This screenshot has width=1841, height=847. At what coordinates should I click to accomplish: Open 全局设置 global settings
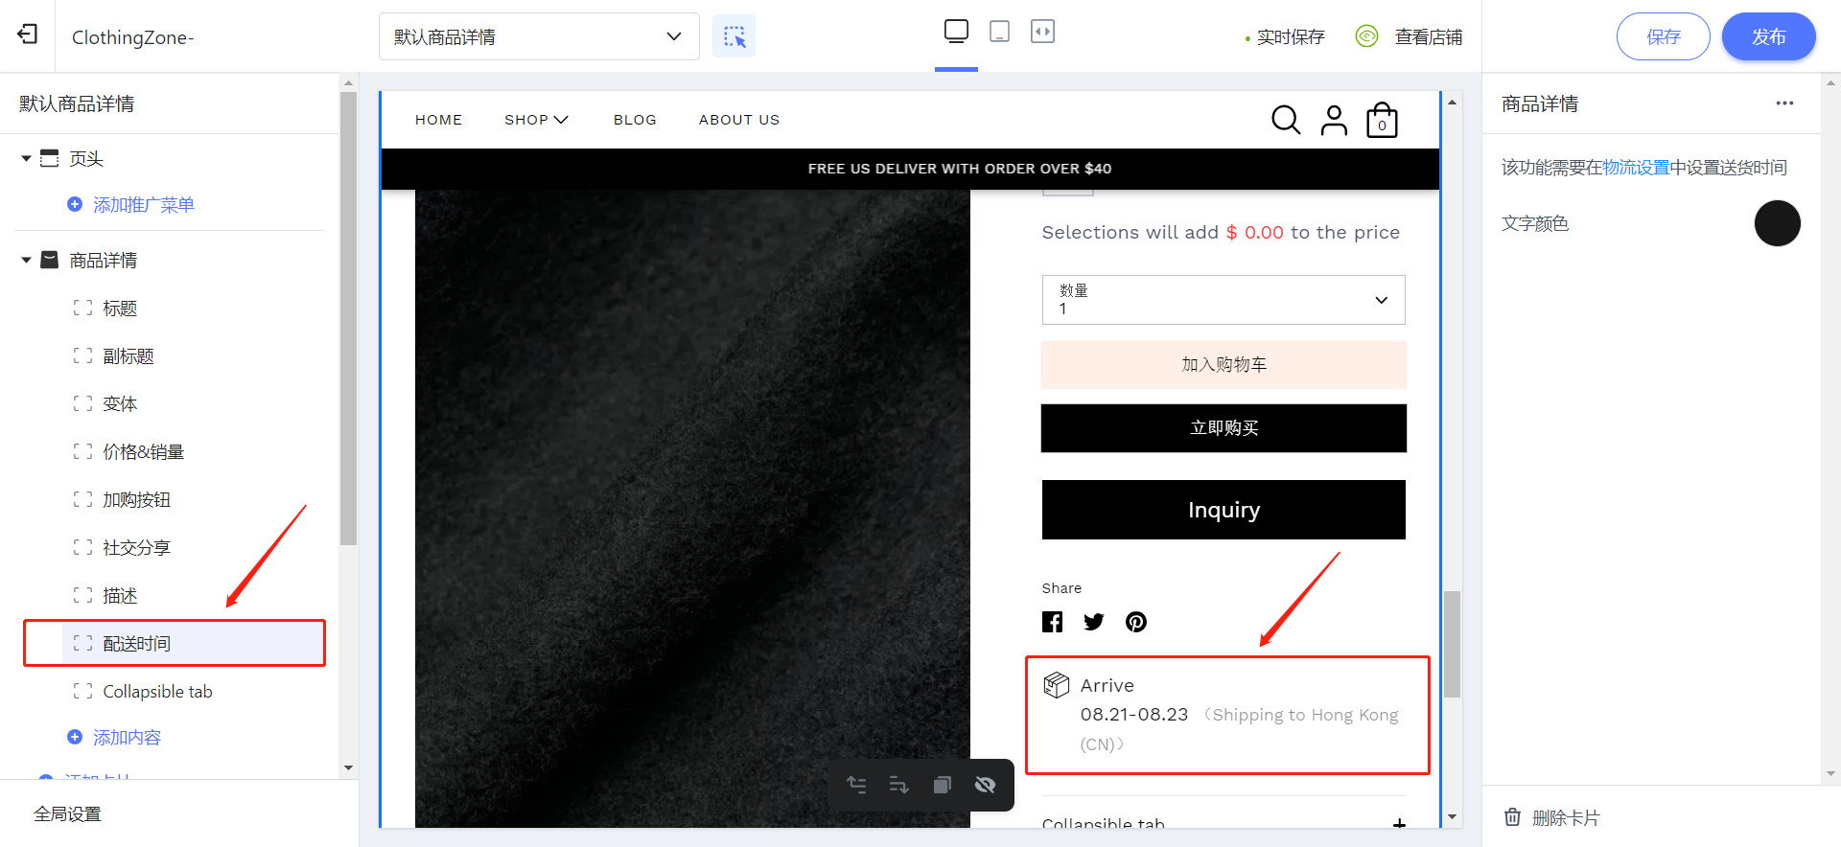point(67,813)
